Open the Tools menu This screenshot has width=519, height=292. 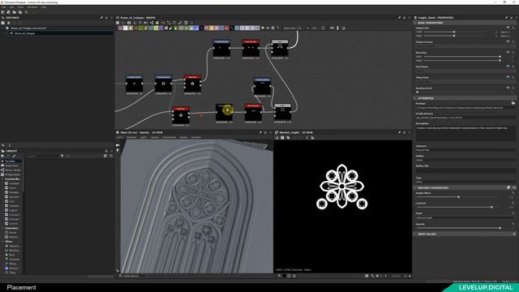pos(20,7)
